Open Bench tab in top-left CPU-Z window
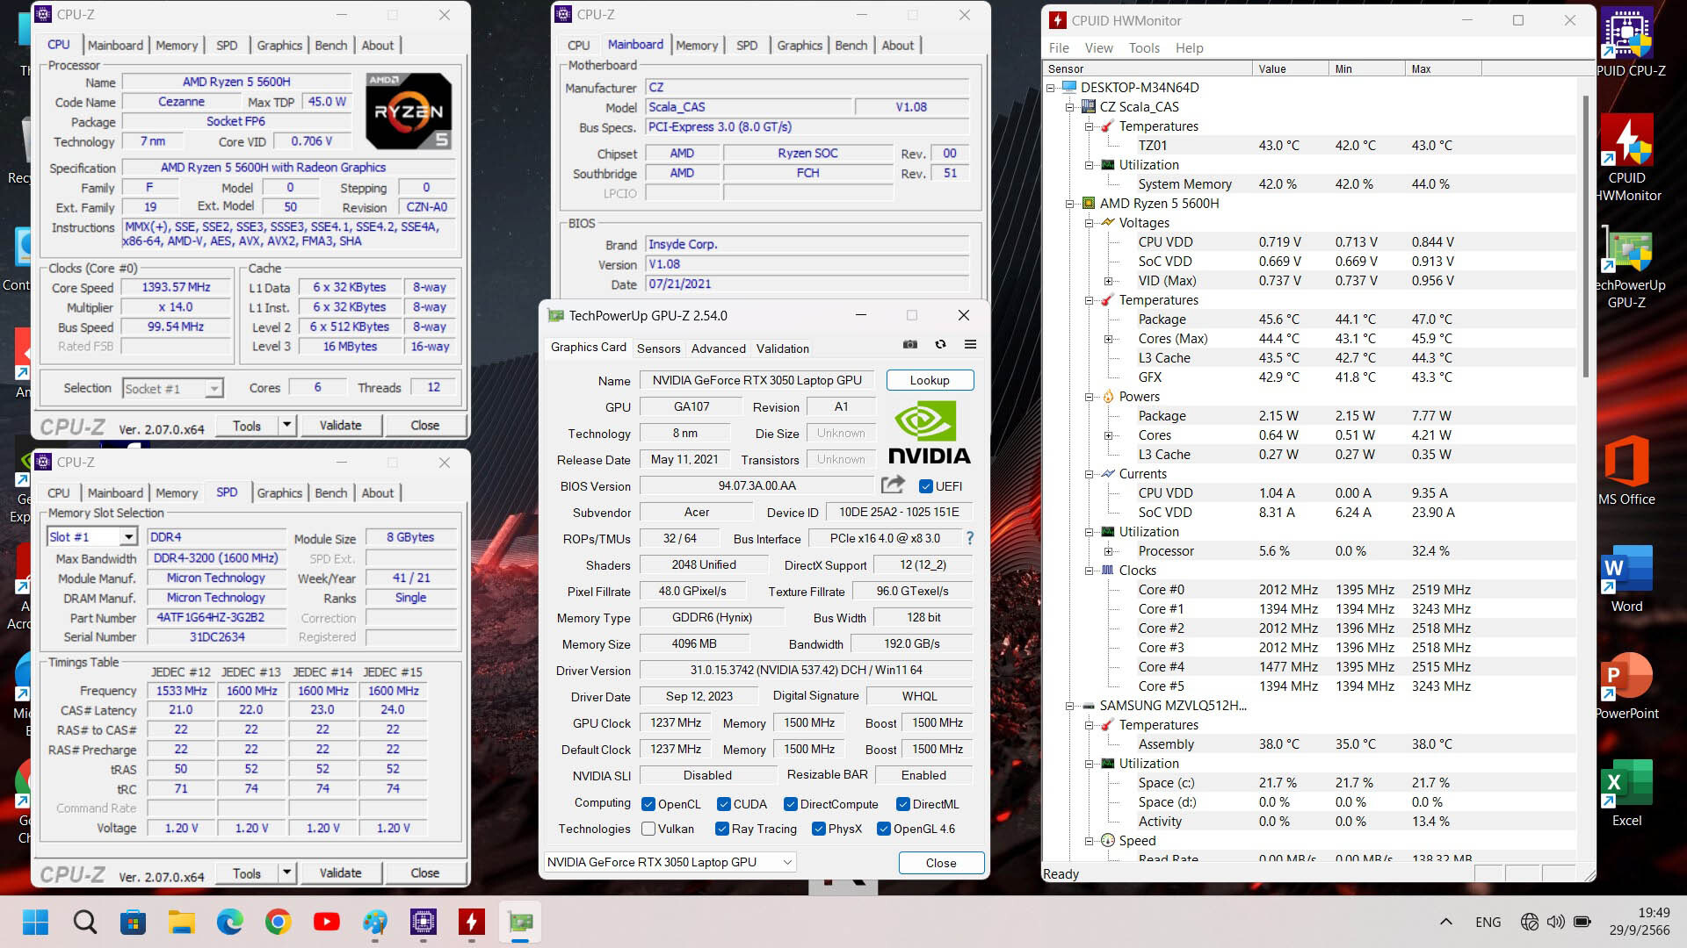The height and width of the screenshot is (948, 1687). pos(331,46)
